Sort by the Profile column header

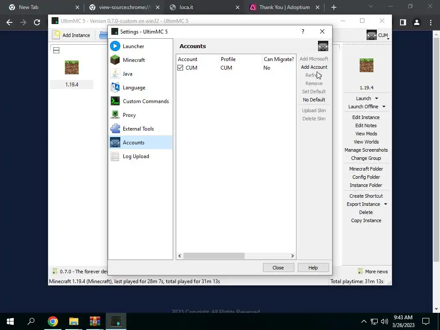(241, 59)
